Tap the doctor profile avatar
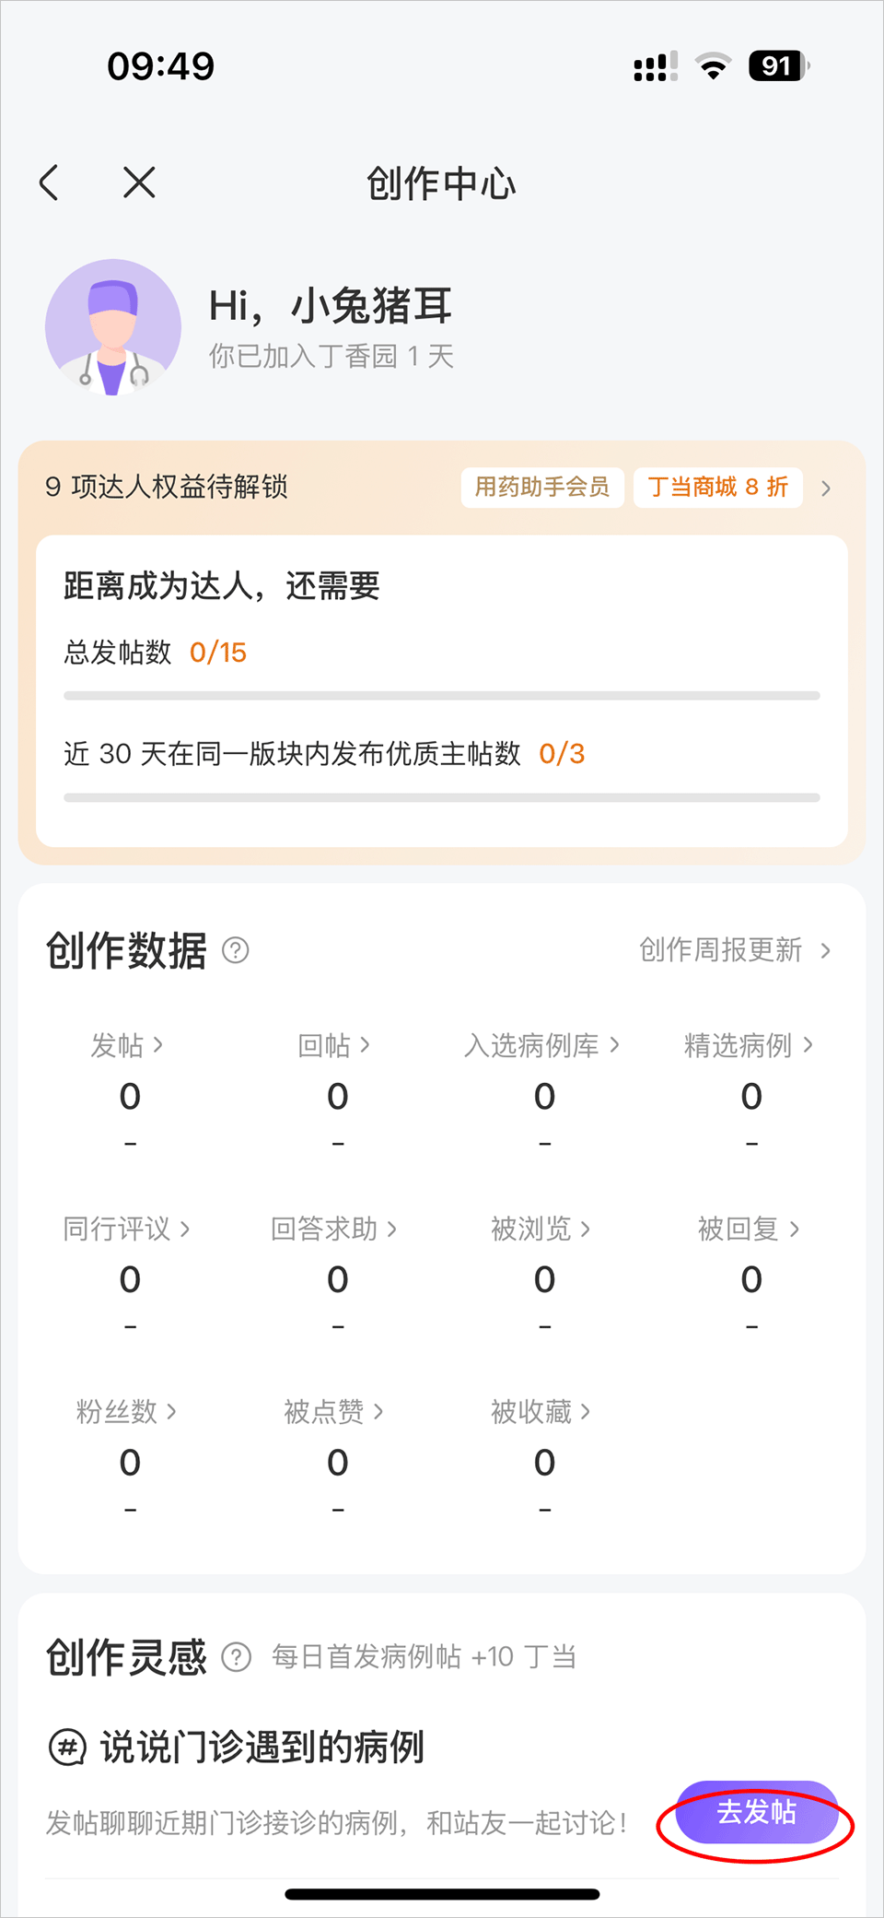 click(x=113, y=327)
